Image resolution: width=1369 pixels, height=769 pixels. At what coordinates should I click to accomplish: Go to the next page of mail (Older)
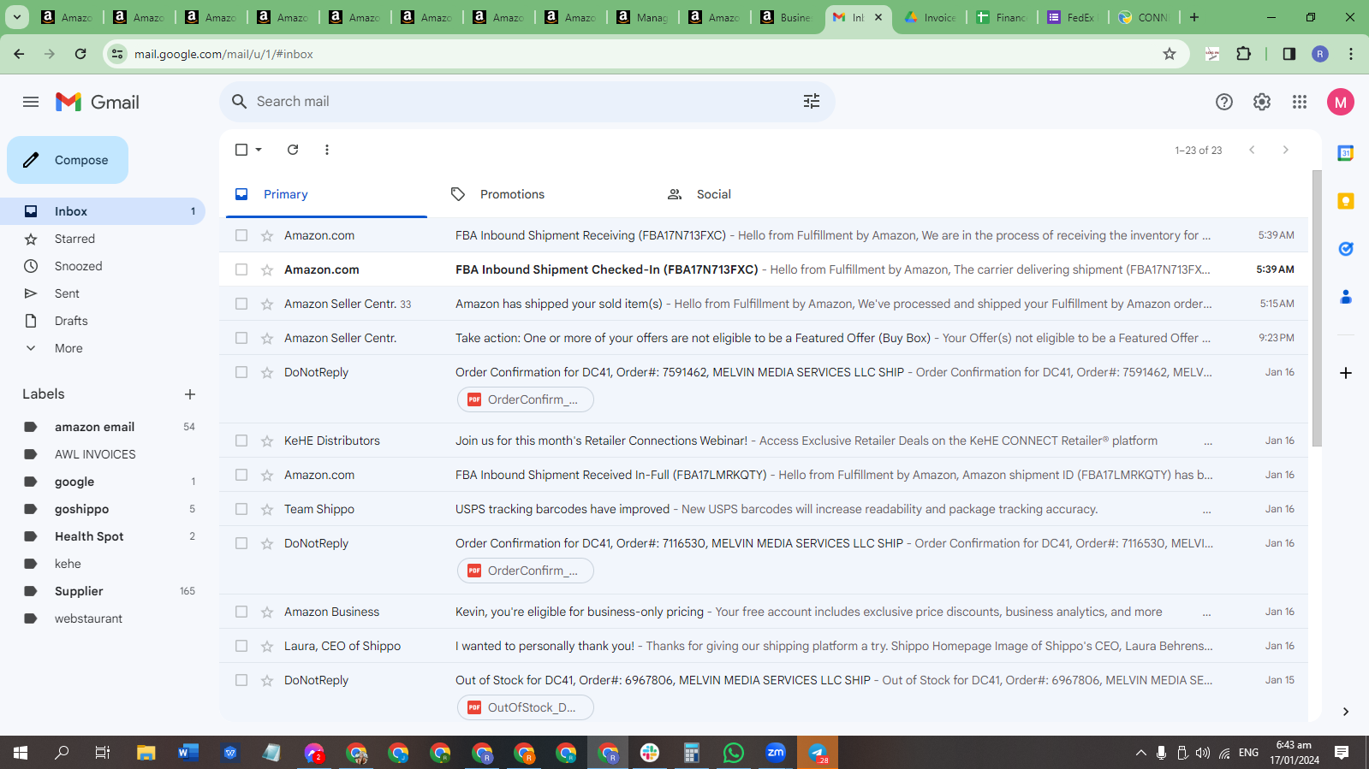click(x=1285, y=150)
